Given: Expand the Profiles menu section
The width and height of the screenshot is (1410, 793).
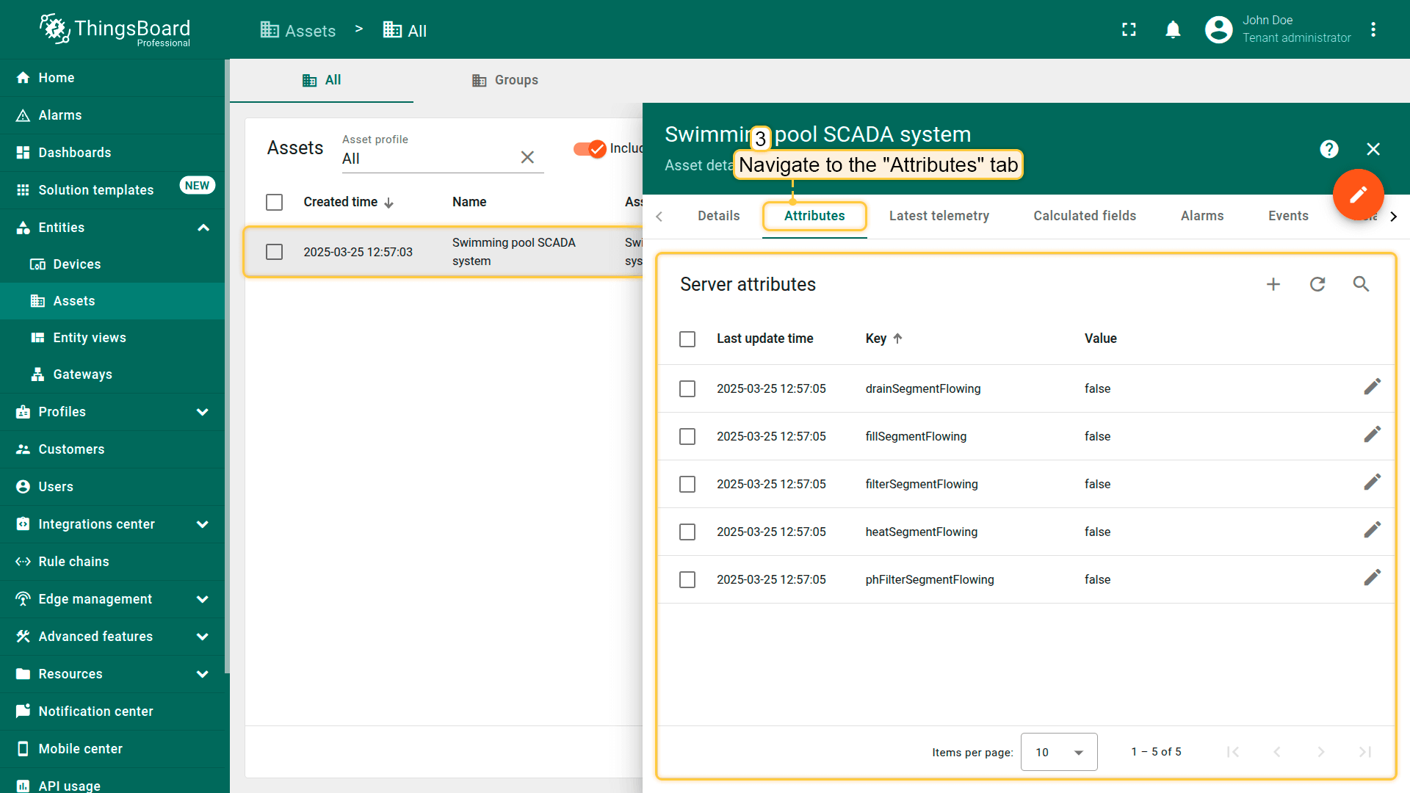Looking at the screenshot, I should pos(203,412).
